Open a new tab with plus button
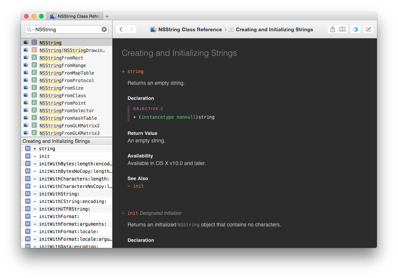This screenshot has width=398, height=278. [x=107, y=16]
